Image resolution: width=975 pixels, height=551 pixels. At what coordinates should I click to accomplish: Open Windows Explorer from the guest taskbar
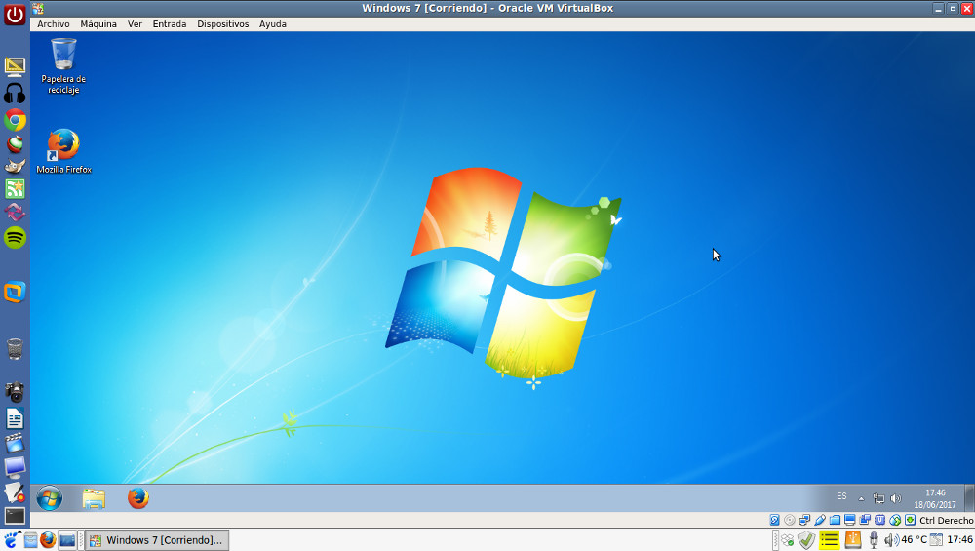coord(94,498)
